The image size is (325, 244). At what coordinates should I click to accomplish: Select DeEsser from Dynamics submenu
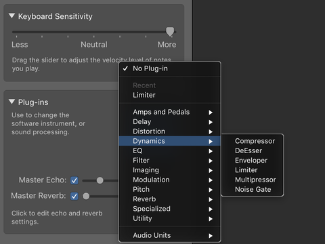(253, 150)
